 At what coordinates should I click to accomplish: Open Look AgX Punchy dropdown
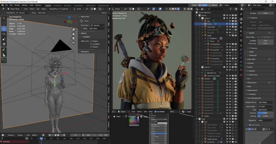point(265,110)
